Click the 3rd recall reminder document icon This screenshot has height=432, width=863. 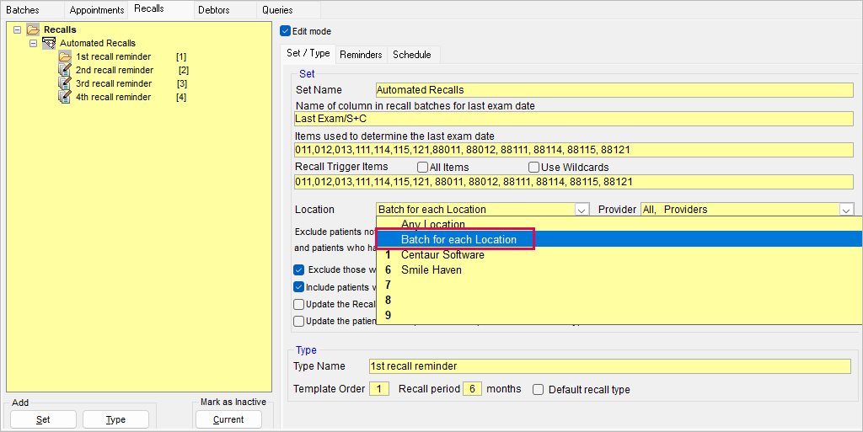point(65,83)
